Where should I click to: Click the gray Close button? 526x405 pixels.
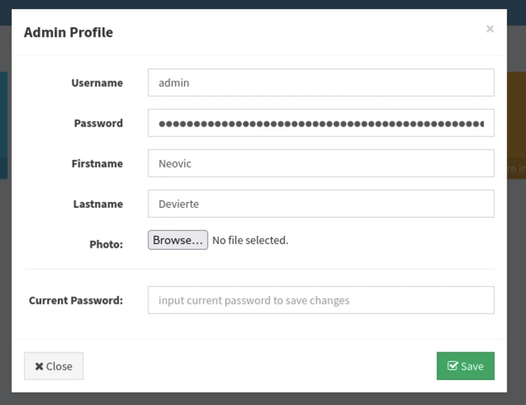point(53,366)
